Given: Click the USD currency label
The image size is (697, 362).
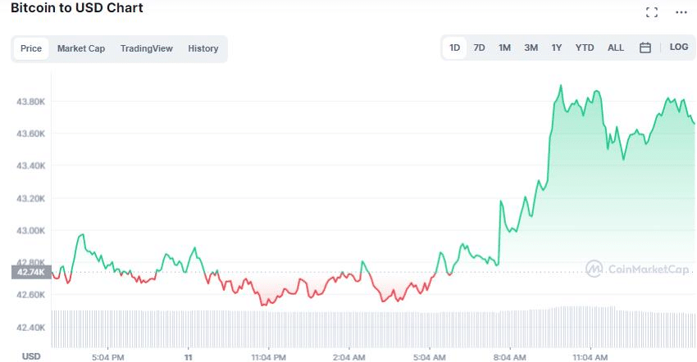Looking at the screenshot, I should 31,356.
